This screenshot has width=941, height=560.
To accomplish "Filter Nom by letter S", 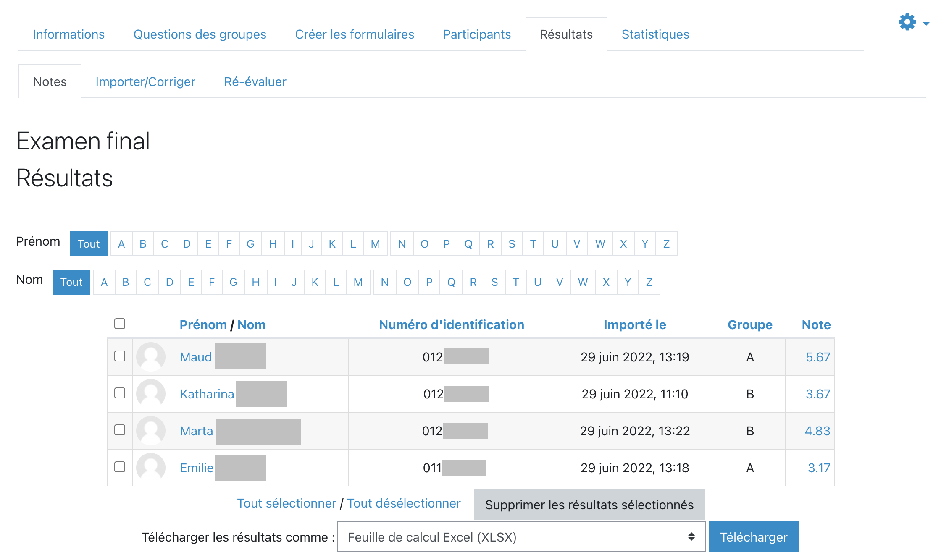I will tap(494, 282).
